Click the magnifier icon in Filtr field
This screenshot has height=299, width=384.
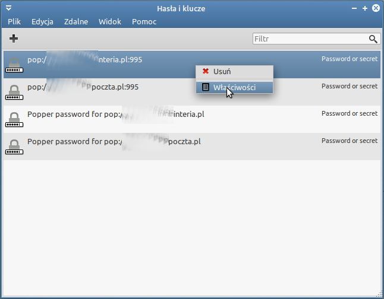point(373,39)
